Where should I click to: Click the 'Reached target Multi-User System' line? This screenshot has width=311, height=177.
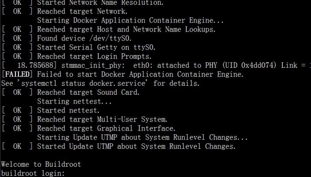[102, 119]
